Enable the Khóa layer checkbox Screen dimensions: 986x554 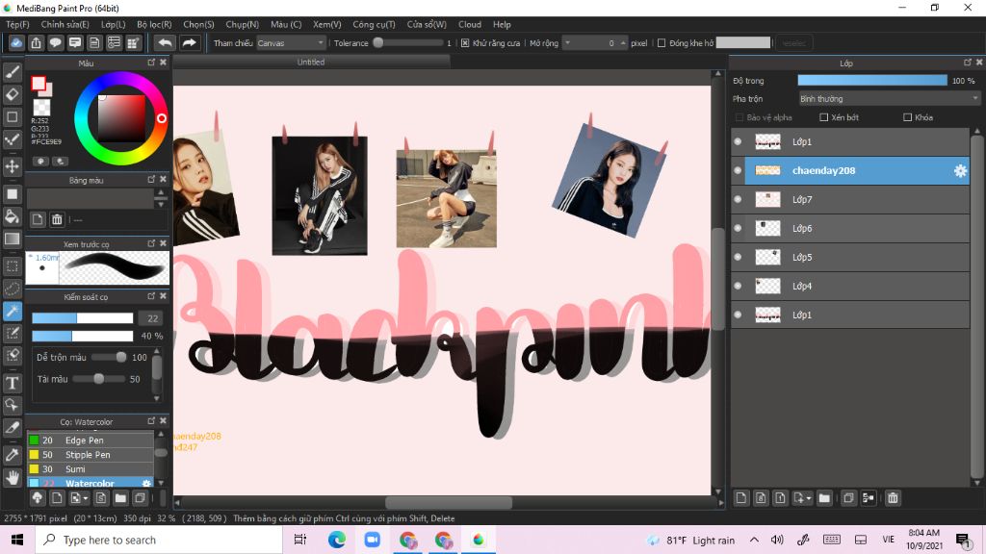[907, 117]
